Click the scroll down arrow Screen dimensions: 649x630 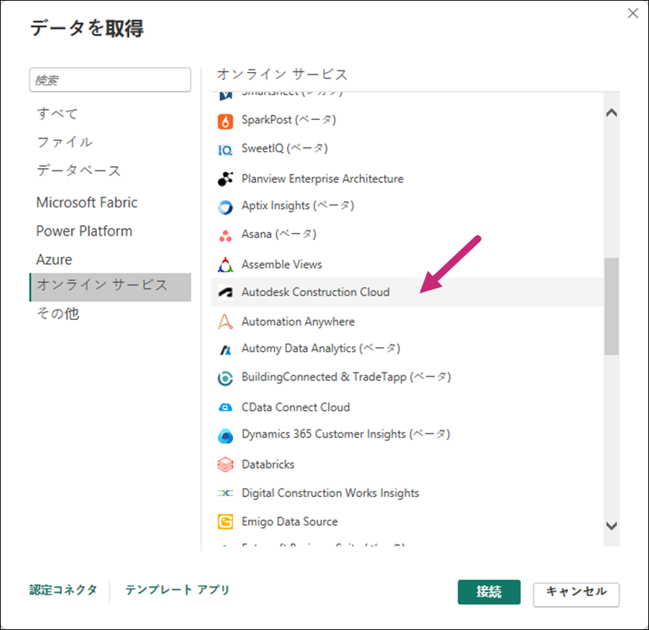(x=612, y=526)
